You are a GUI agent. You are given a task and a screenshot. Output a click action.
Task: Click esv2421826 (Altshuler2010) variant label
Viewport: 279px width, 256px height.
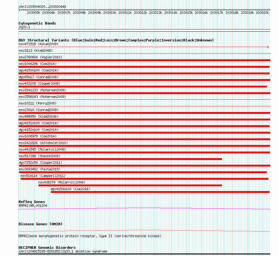(43, 143)
